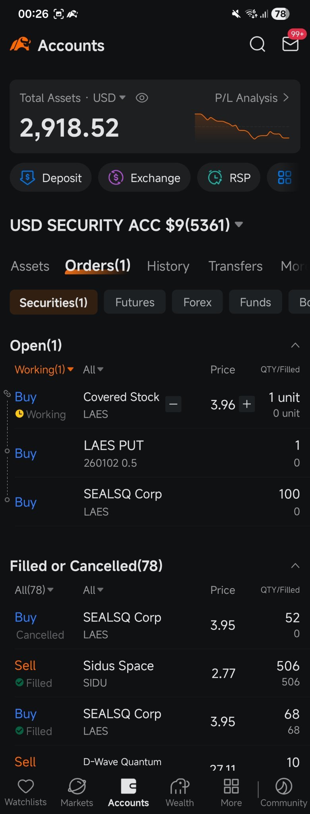
Task: Go to Watchlists heart icon
Action: pos(26,786)
